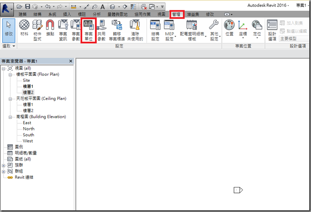Select the Text tool letter A icon
Image resolution: width=311 pixels, height=212 pixels.
(103, 7)
